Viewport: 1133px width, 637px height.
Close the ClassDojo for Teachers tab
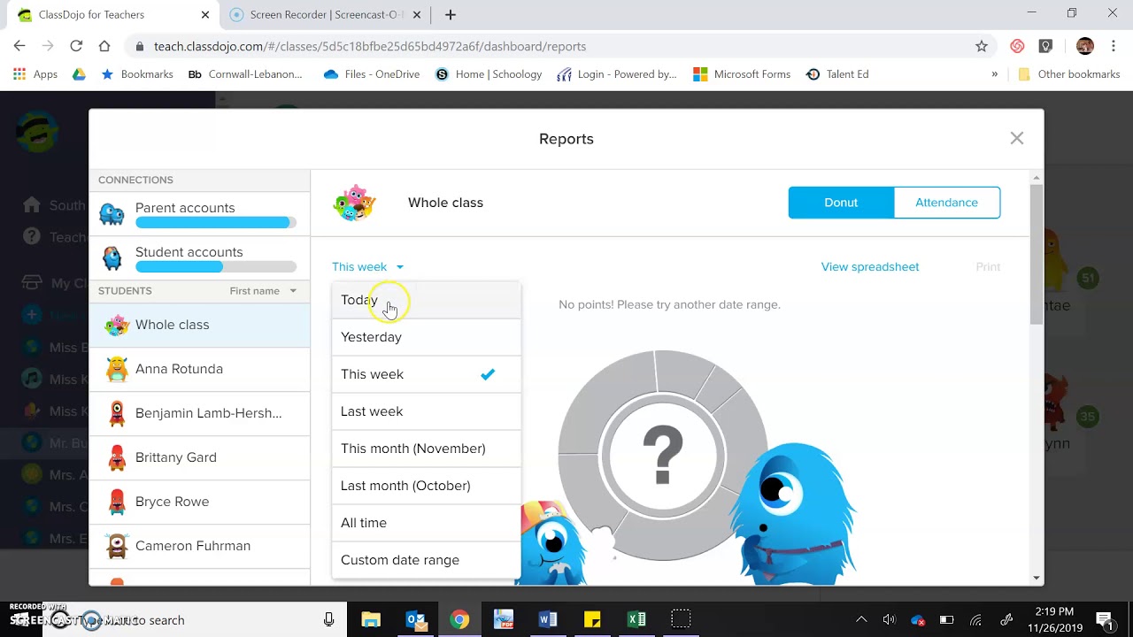click(x=205, y=14)
